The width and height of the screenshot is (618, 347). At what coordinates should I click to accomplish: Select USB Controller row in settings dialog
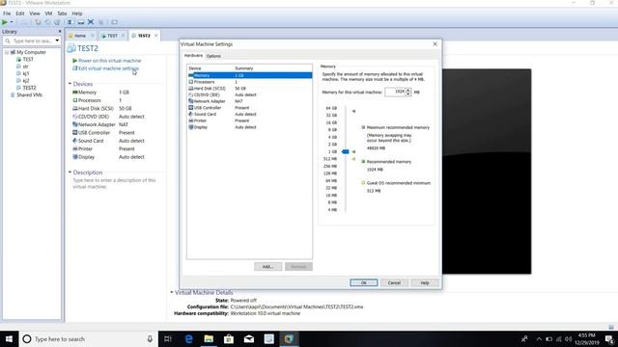click(250, 107)
